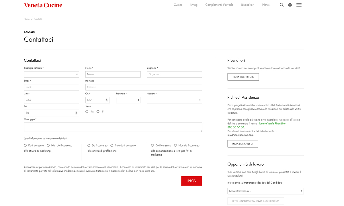Focus the Nome input field
The height and width of the screenshot is (206, 344).
pos(113,74)
